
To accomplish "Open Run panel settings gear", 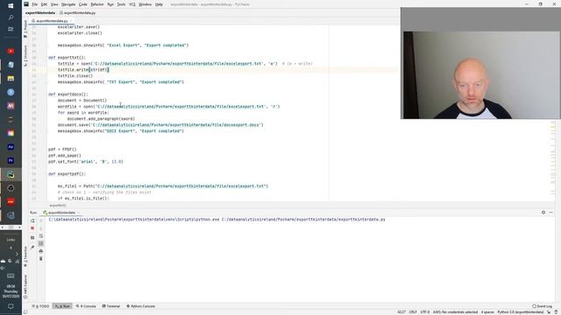I will [x=543, y=213].
